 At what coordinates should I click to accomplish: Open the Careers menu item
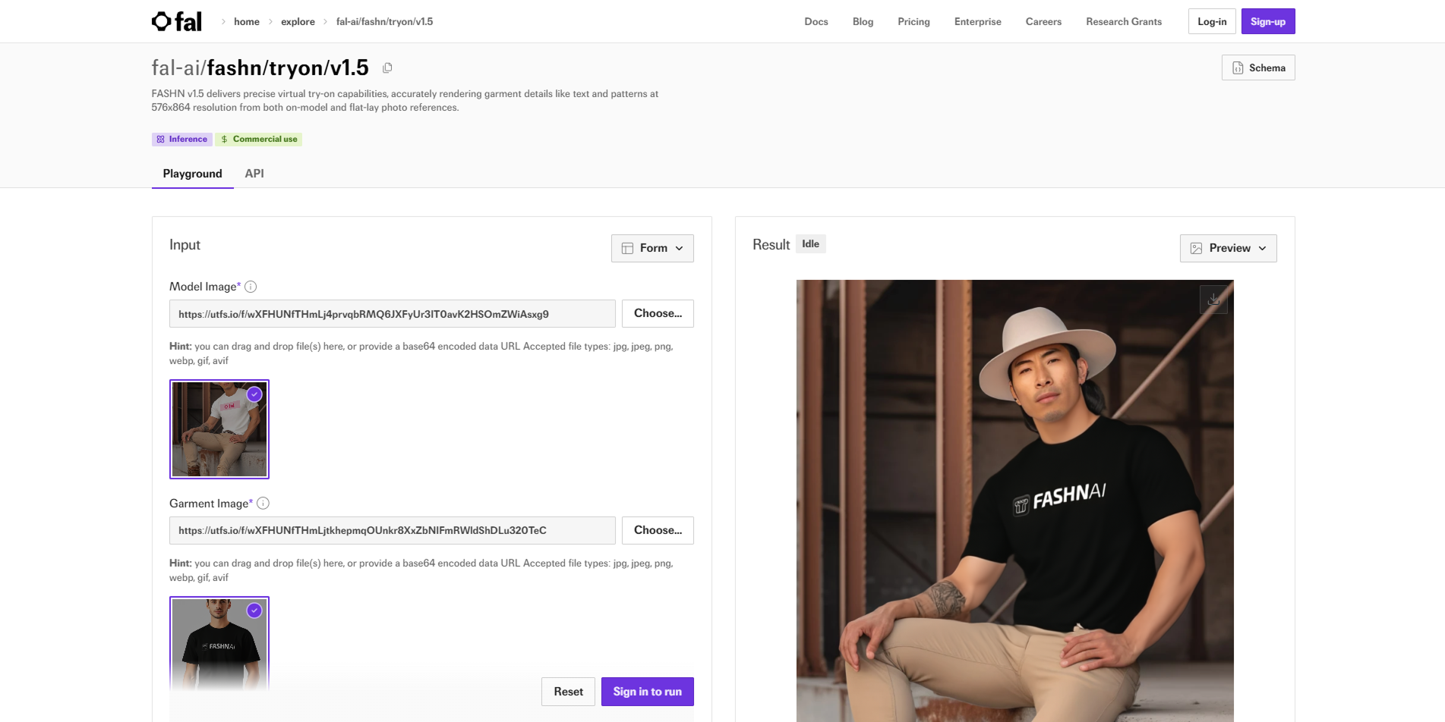[1043, 22]
